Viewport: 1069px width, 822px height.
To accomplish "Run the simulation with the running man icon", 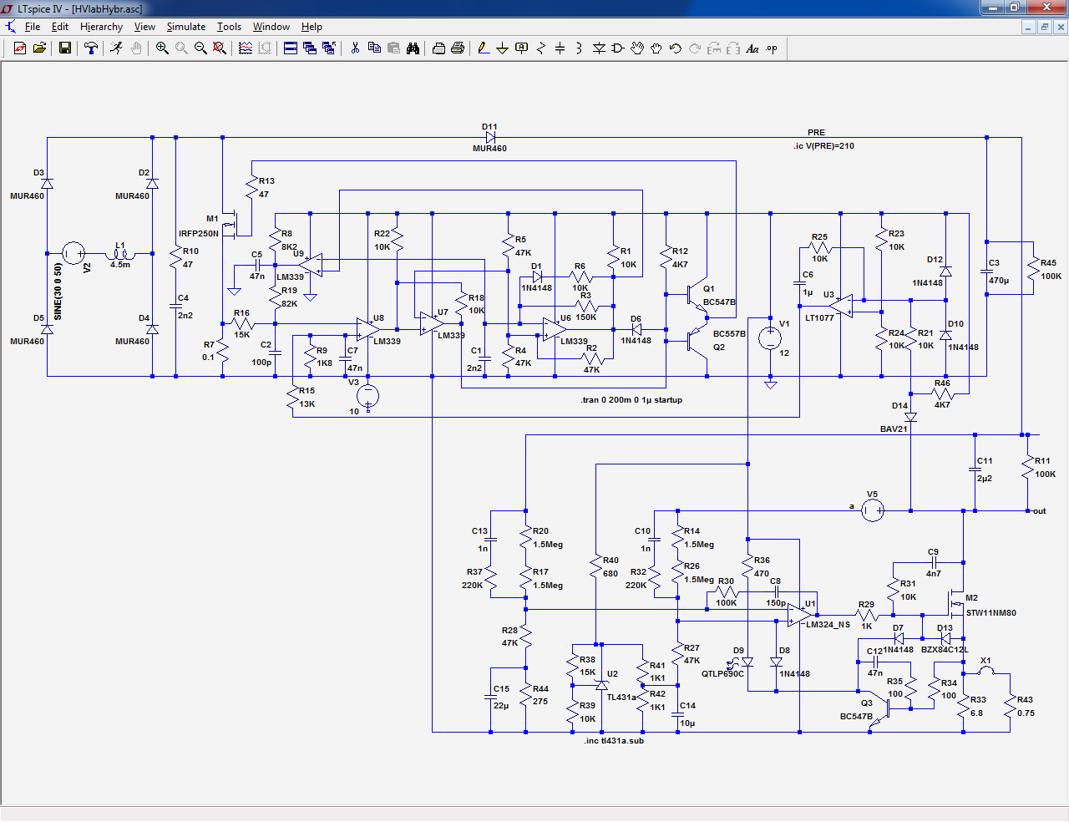I will (x=116, y=48).
